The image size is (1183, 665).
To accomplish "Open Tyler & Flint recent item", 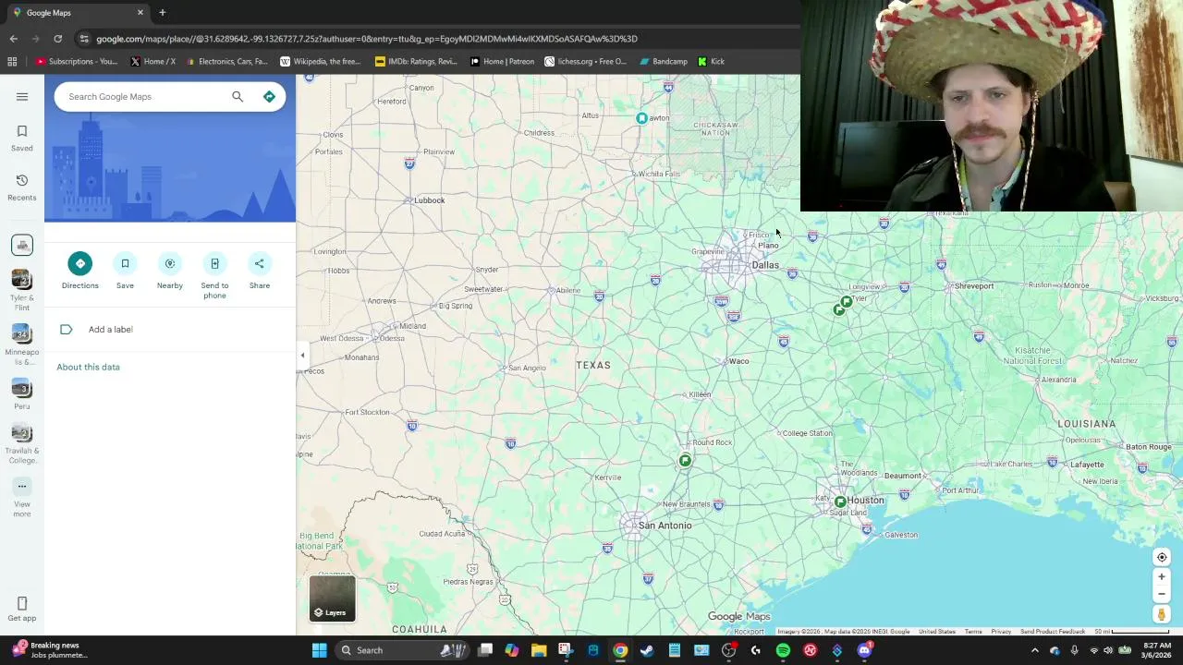I will (22, 289).
